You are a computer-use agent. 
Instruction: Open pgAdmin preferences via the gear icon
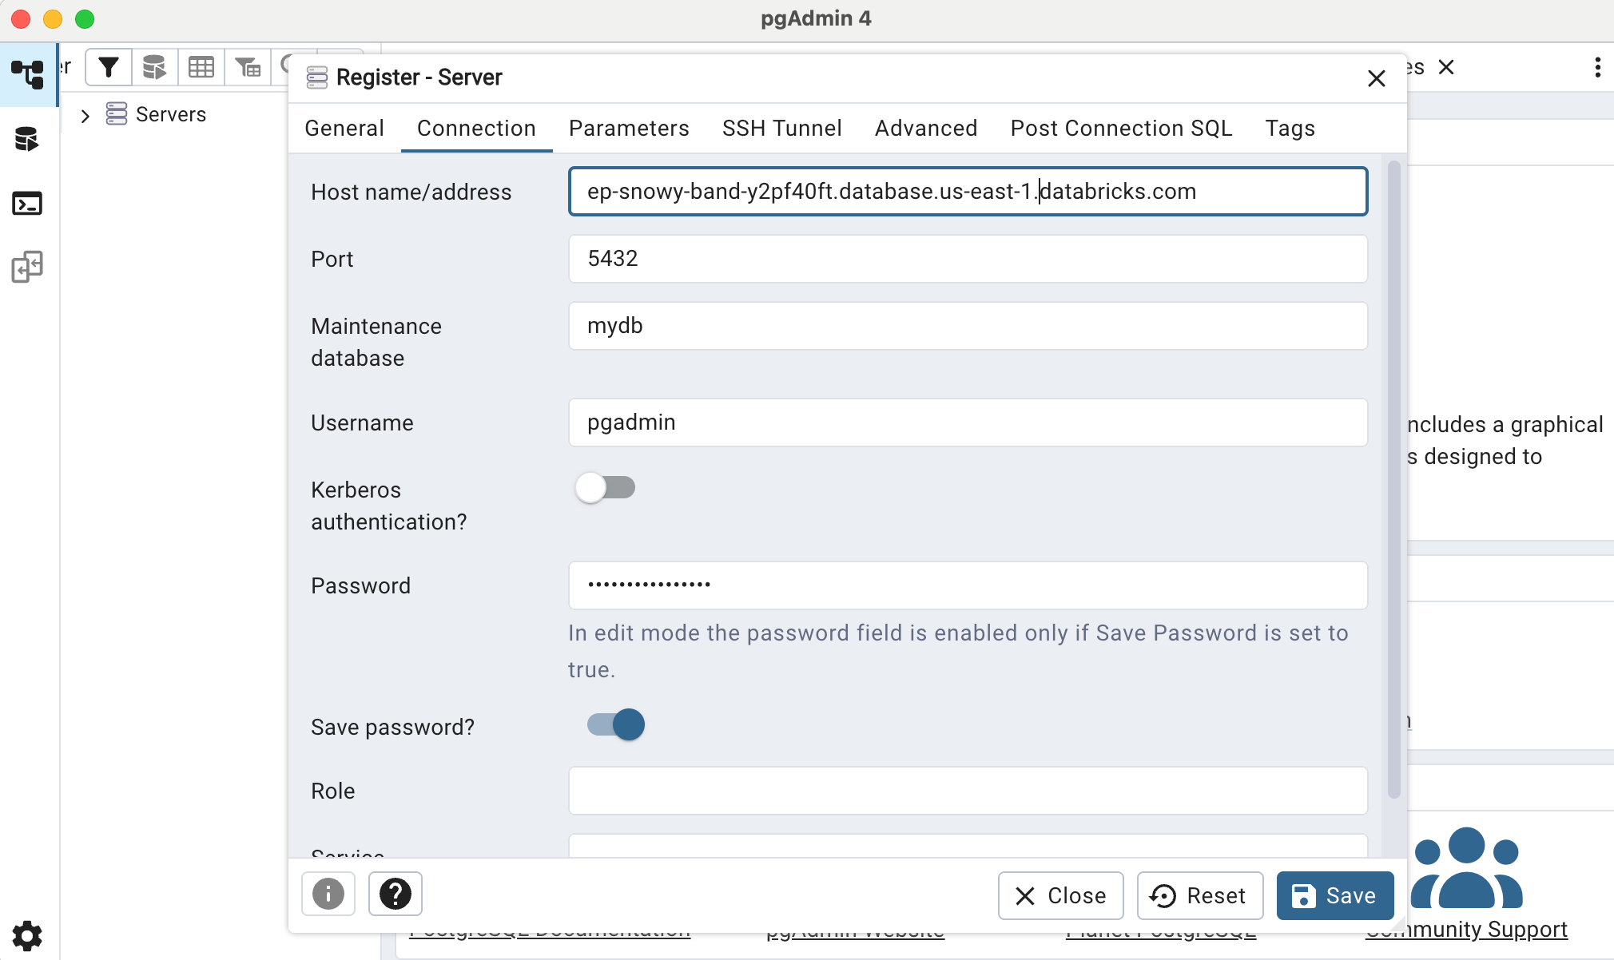29,934
